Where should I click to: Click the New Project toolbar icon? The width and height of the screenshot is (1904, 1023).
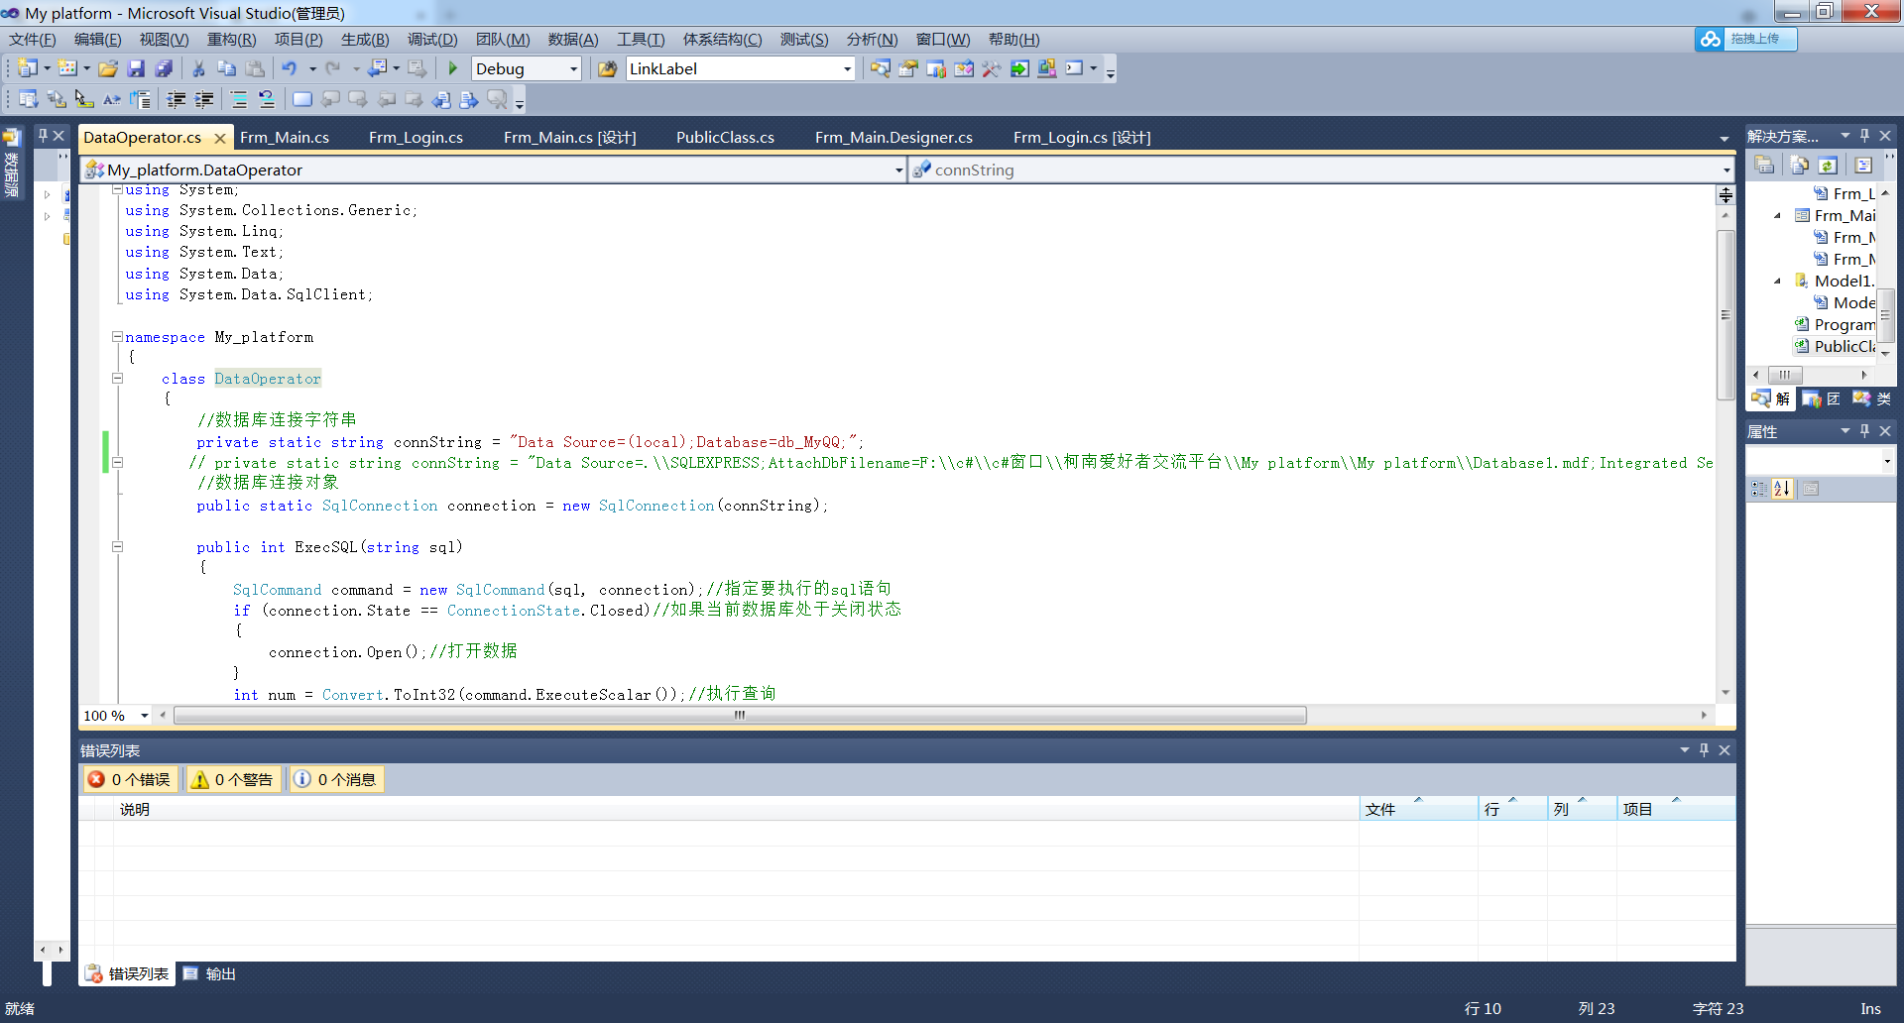tap(28, 68)
